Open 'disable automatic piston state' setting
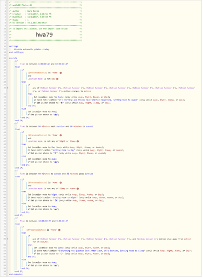203x278 pixels. coord(32,49)
